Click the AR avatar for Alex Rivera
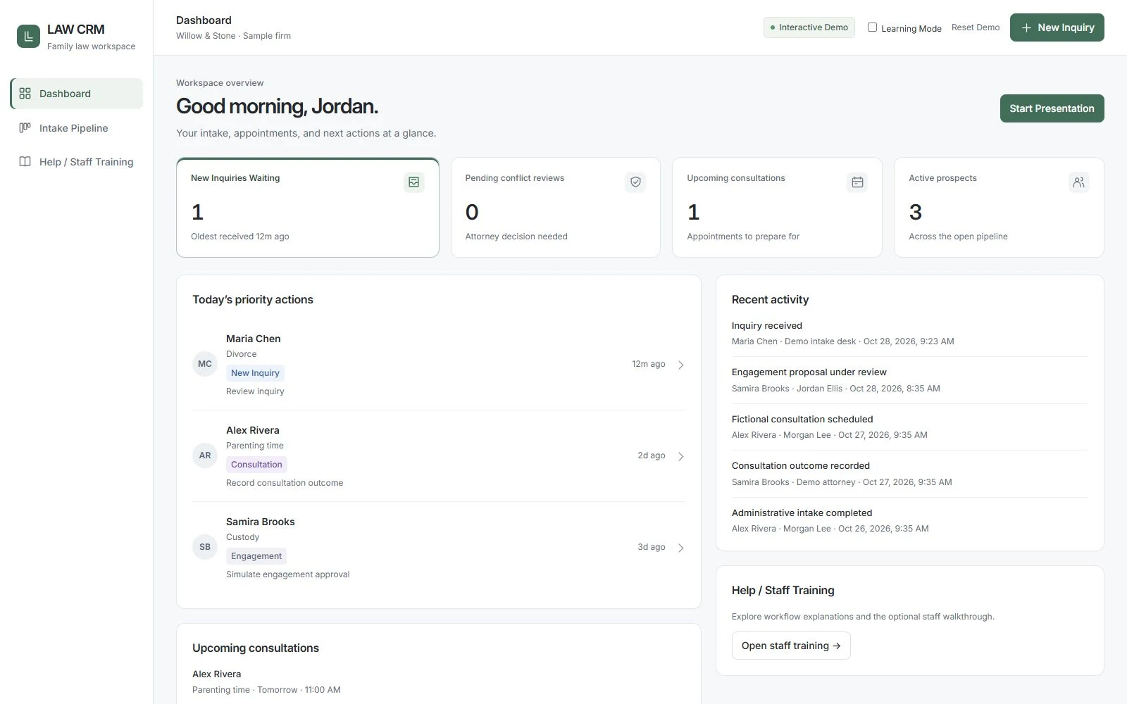 [205, 455]
